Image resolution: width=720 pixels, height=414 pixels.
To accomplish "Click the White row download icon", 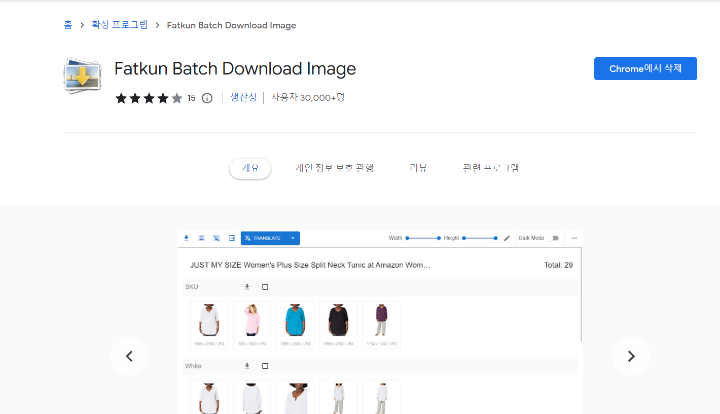I will pos(247,366).
